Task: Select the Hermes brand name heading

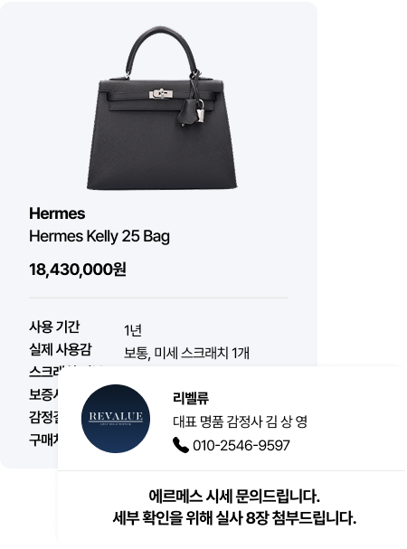Action: 57,213
